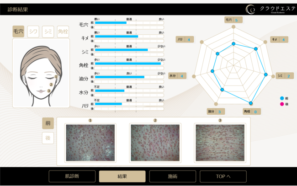
Task: Click the 水分 前 score bar
Action: 129,90
